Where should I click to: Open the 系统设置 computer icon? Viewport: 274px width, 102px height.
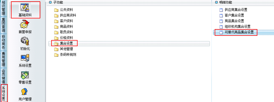click(x=25, y=58)
